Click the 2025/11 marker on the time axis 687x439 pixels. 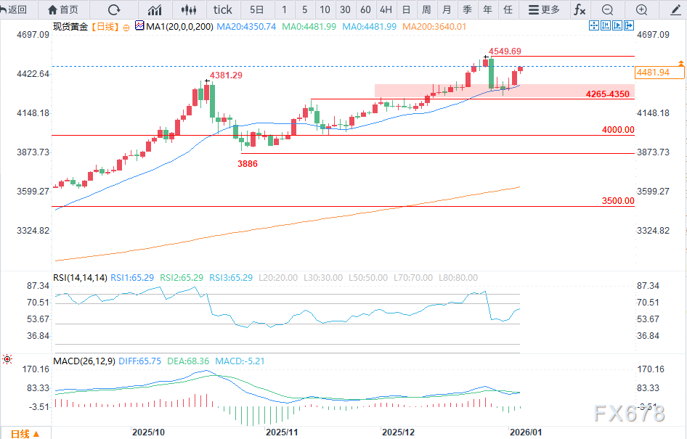tap(283, 432)
